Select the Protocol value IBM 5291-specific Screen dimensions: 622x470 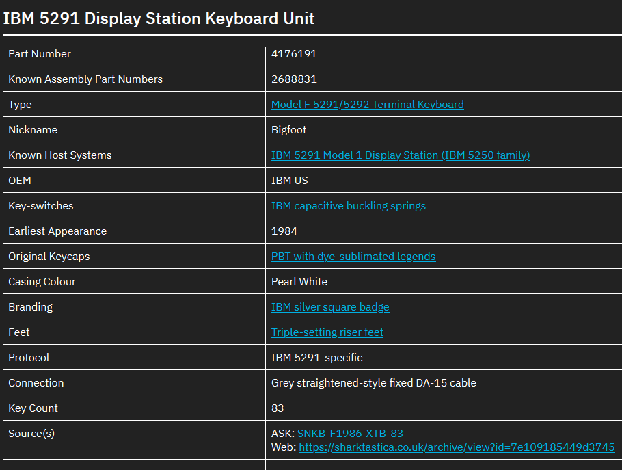click(x=316, y=357)
